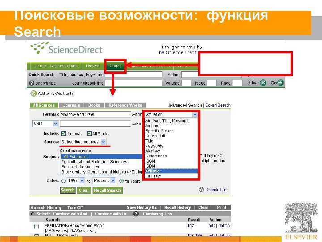This screenshot has width=322, height=242.
Task: Click the Recall Search button
Action: [x=108, y=190]
